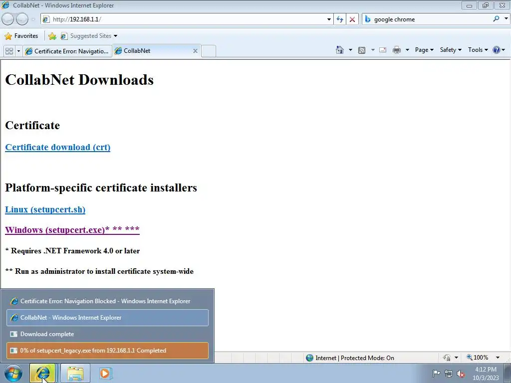Expand the Help dropdown arrow

point(503,50)
